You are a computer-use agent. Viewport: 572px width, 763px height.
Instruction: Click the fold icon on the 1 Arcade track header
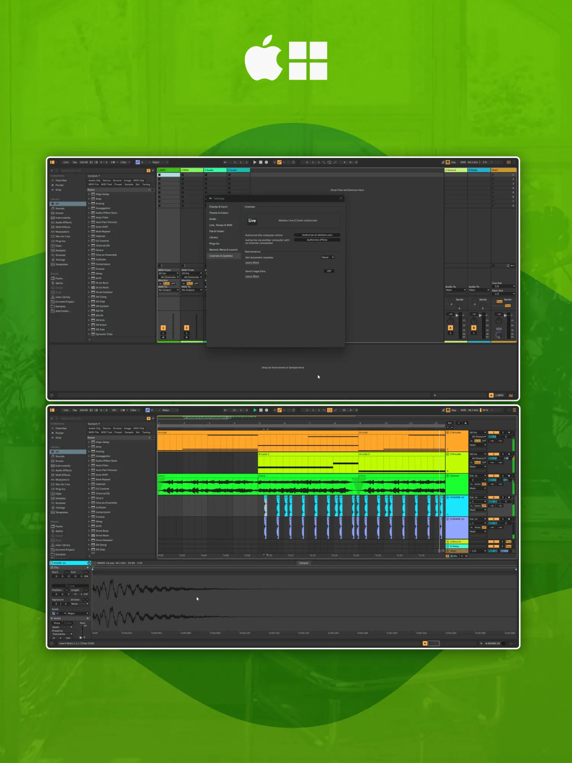[448, 433]
